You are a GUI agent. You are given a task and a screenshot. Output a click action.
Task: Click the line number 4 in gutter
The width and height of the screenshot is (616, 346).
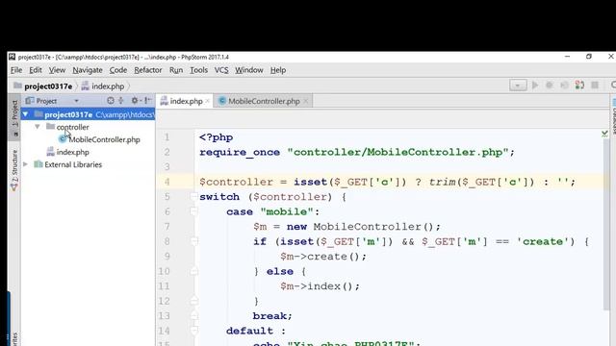point(167,182)
